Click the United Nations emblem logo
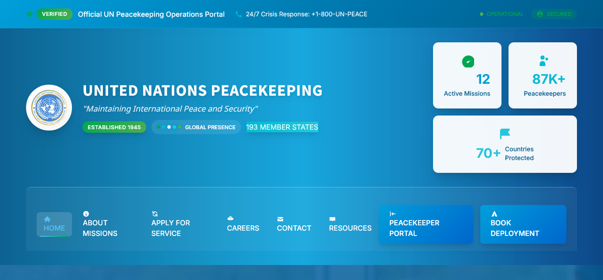The height and width of the screenshot is (280, 603). 49,108
